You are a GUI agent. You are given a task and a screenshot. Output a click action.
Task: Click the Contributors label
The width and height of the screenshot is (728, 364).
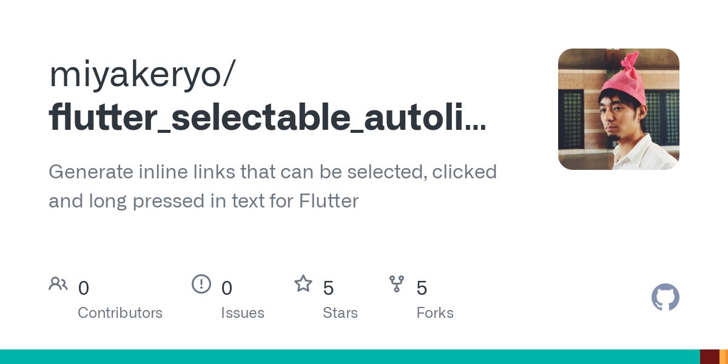[120, 313]
